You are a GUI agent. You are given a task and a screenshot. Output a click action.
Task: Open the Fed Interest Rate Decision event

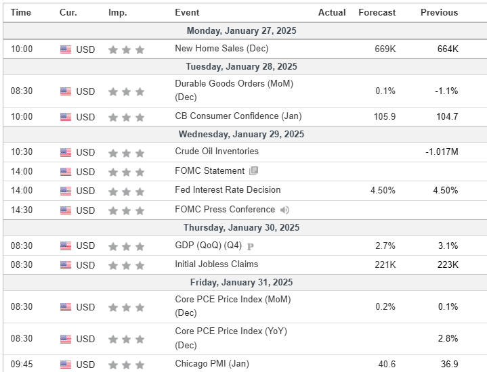tap(228, 190)
